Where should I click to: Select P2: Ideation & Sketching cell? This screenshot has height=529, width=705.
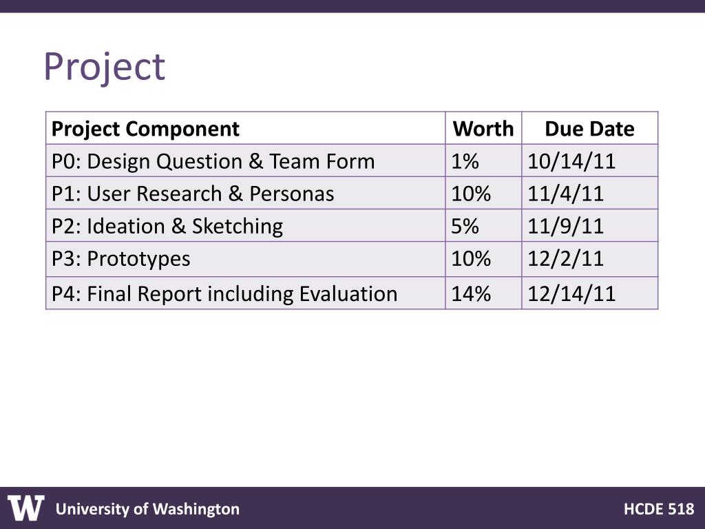pyautogui.click(x=246, y=225)
